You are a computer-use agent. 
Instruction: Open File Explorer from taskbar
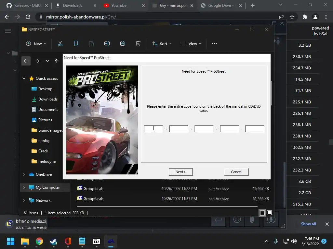[25, 241]
